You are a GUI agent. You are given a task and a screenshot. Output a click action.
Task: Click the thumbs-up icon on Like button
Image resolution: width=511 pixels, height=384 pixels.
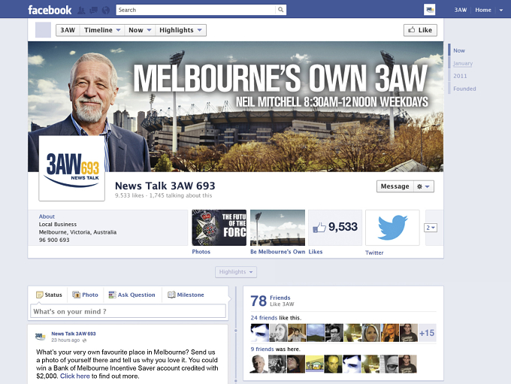pos(412,29)
